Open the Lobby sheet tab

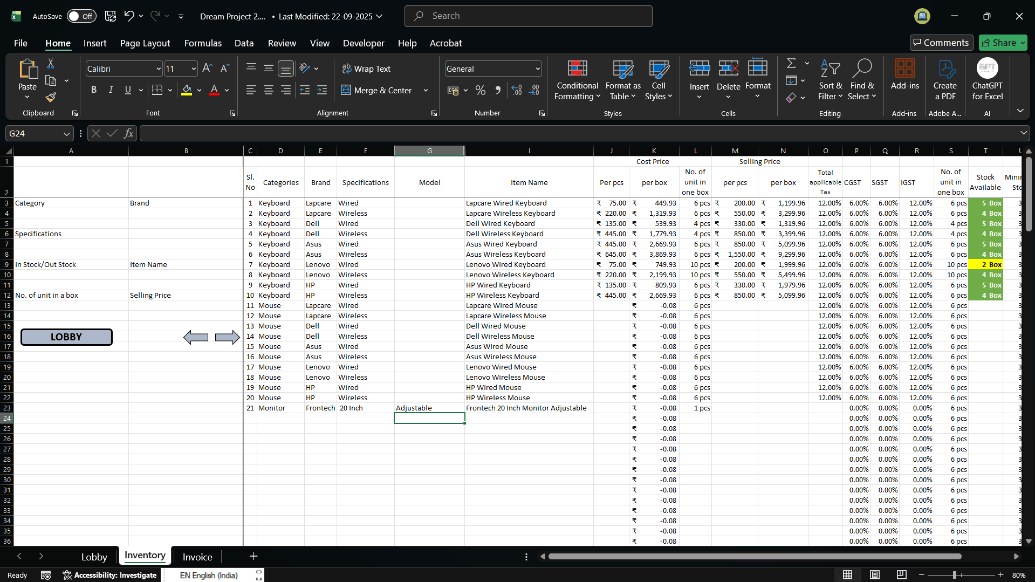[x=94, y=557]
